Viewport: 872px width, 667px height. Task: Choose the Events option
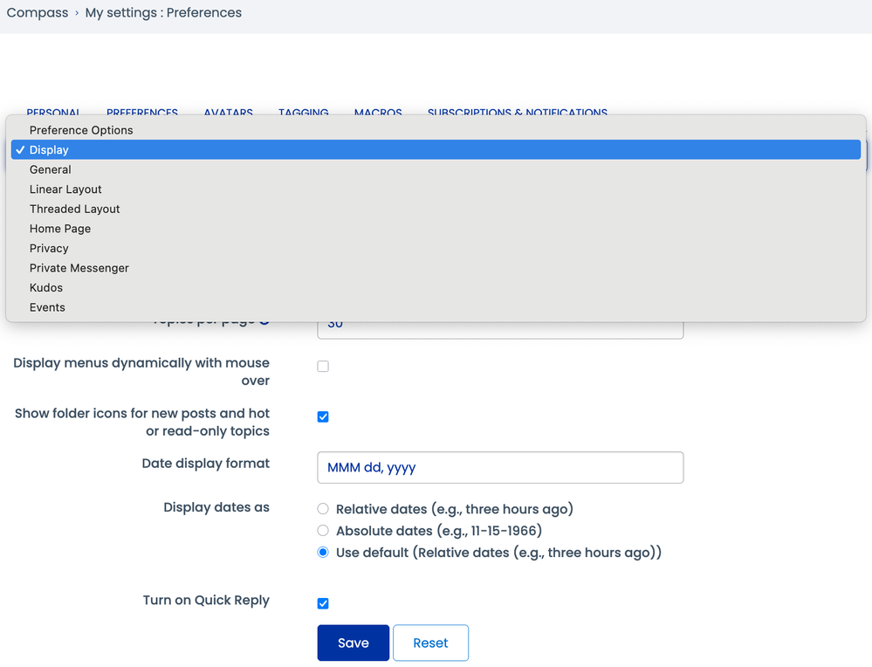click(47, 307)
